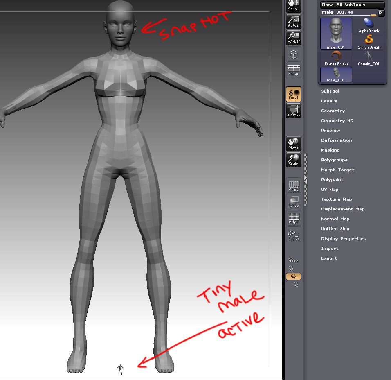Viewport: 391px width, 380px height.
Task: Expand the Masking sub-palette
Action: tap(330, 150)
